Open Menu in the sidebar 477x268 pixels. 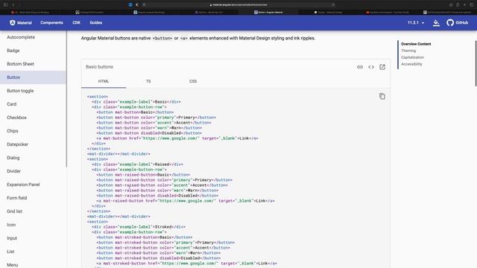tap(33, 263)
